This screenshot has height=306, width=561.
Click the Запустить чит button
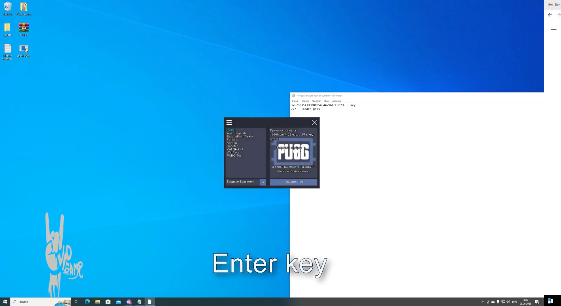293,182
